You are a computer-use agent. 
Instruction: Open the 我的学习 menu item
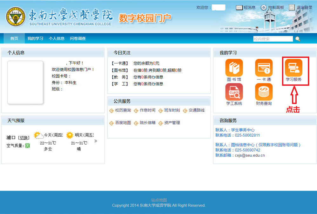35,39
